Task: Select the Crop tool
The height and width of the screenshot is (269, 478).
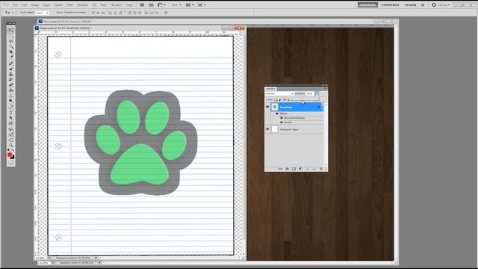Action: click(x=11, y=52)
